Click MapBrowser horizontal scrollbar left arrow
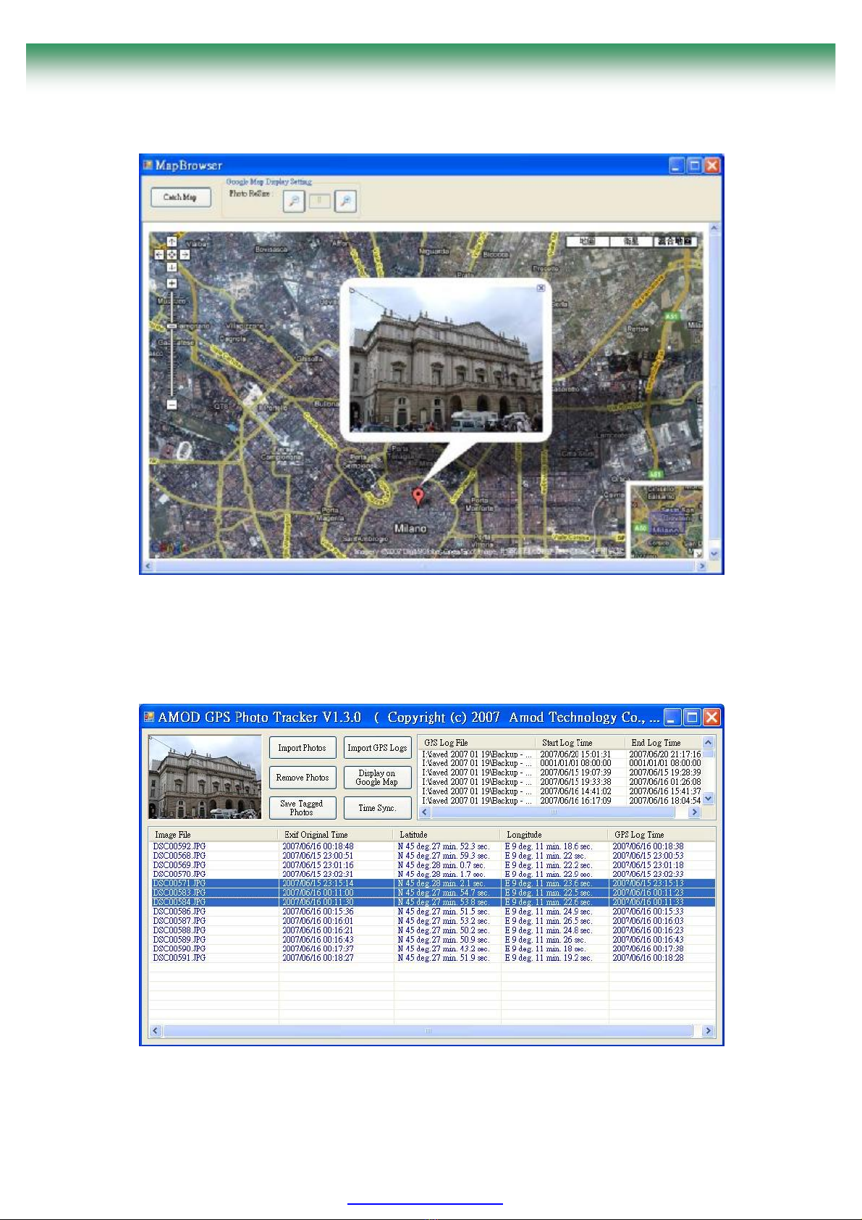The width and height of the screenshot is (862, 1220). pyautogui.click(x=148, y=566)
